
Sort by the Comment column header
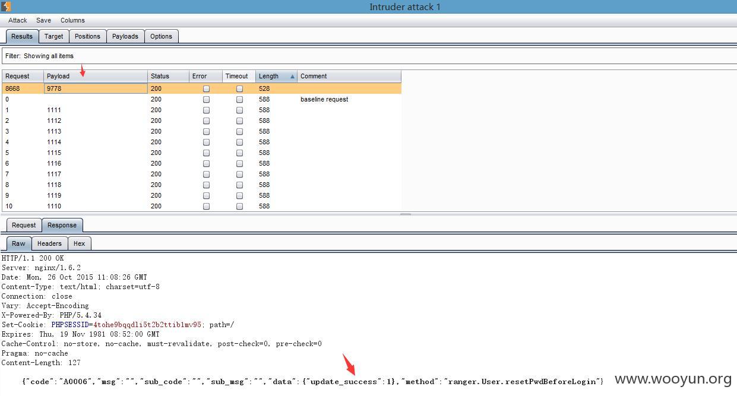click(x=349, y=76)
